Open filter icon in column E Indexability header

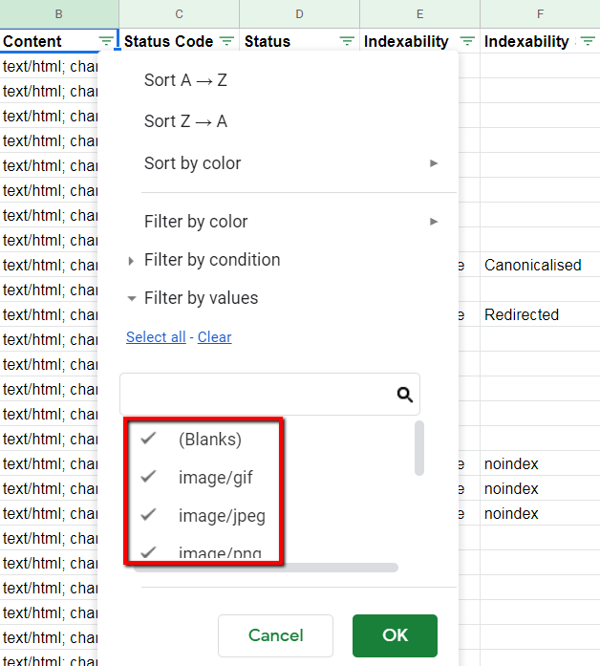pos(467,41)
